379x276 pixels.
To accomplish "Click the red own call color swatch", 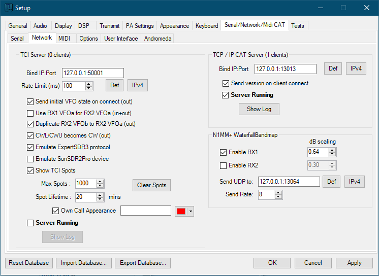I will (181, 211).
